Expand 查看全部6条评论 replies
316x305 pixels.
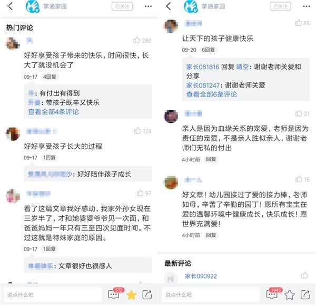(x=211, y=94)
